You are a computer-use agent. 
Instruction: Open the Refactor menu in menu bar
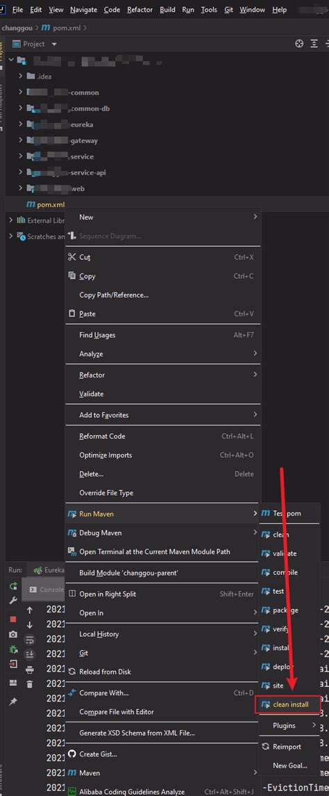click(140, 10)
